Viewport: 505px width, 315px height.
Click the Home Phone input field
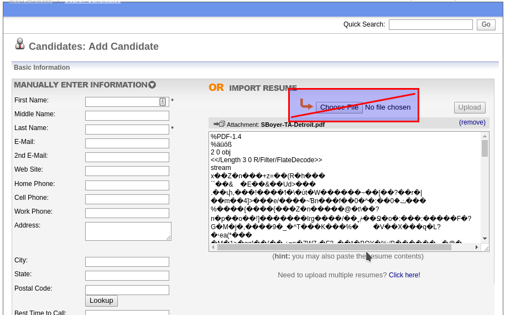(127, 185)
